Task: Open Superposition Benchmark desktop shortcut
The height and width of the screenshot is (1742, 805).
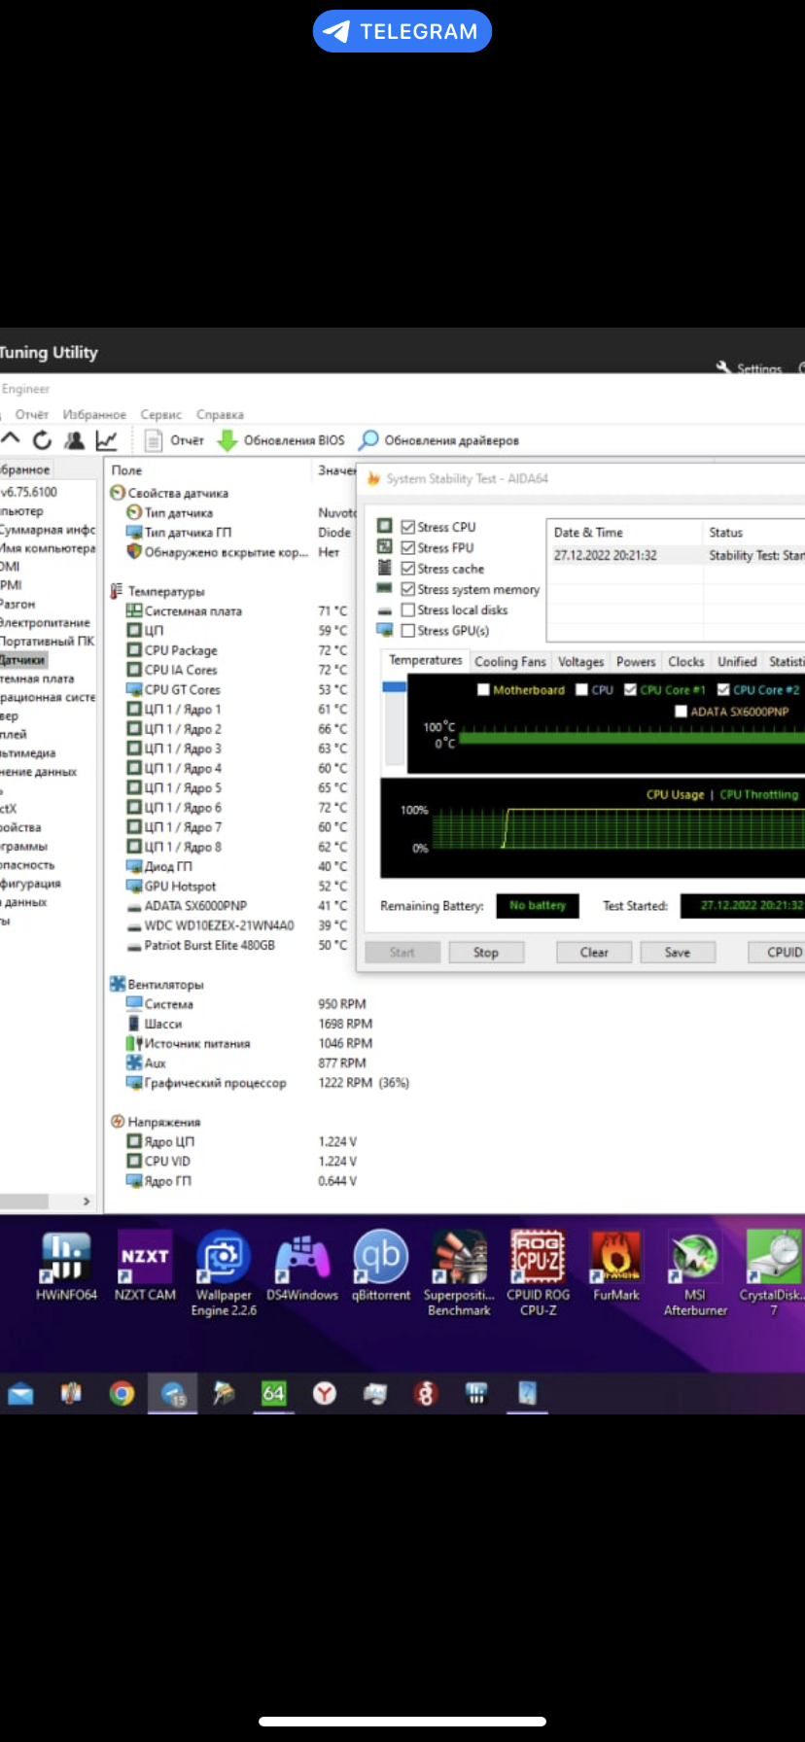Action: [459, 1273]
